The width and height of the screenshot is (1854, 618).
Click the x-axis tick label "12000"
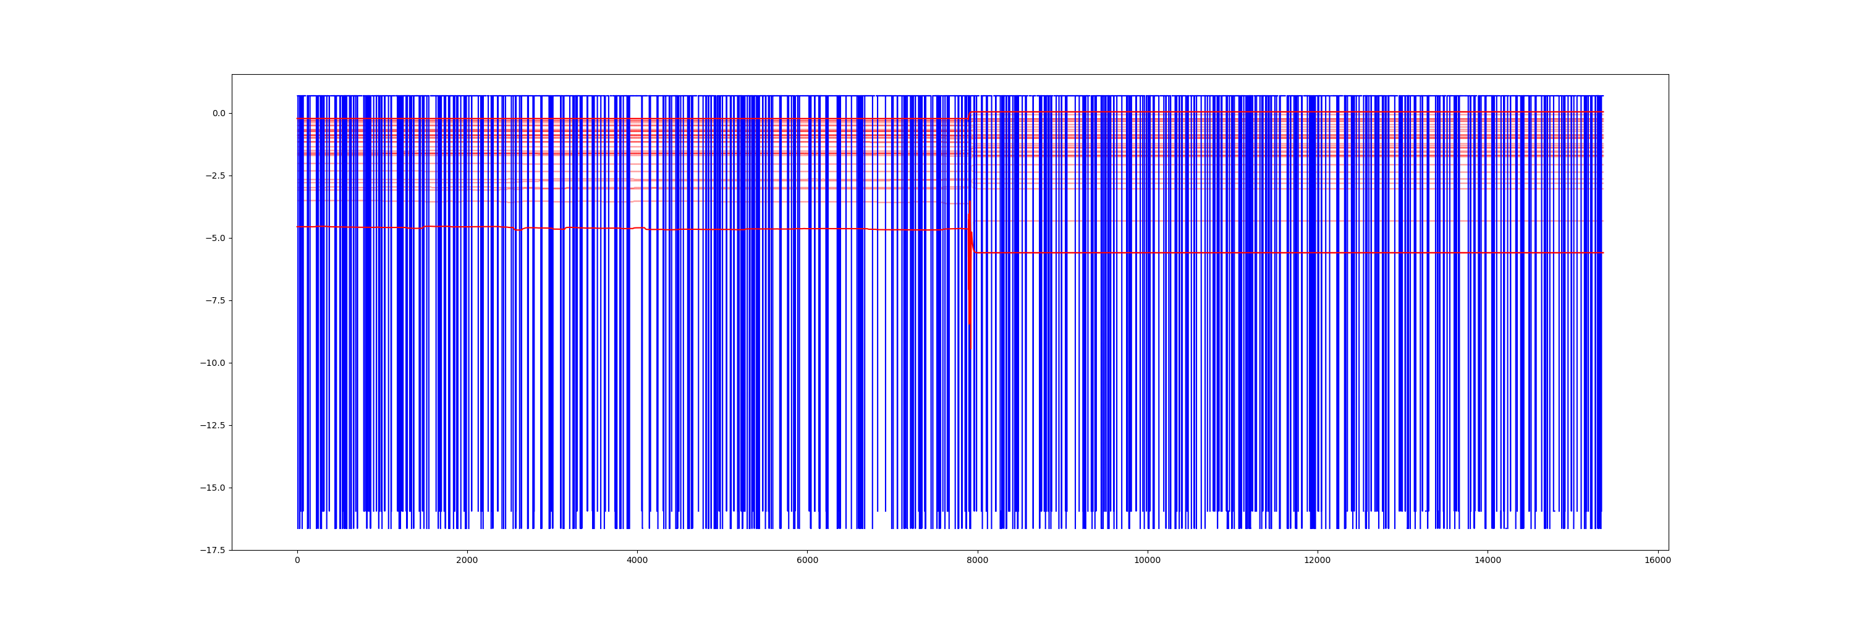coord(1317,561)
